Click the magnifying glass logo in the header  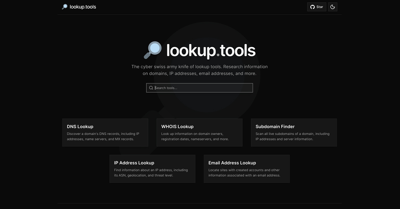click(x=65, y=7)
